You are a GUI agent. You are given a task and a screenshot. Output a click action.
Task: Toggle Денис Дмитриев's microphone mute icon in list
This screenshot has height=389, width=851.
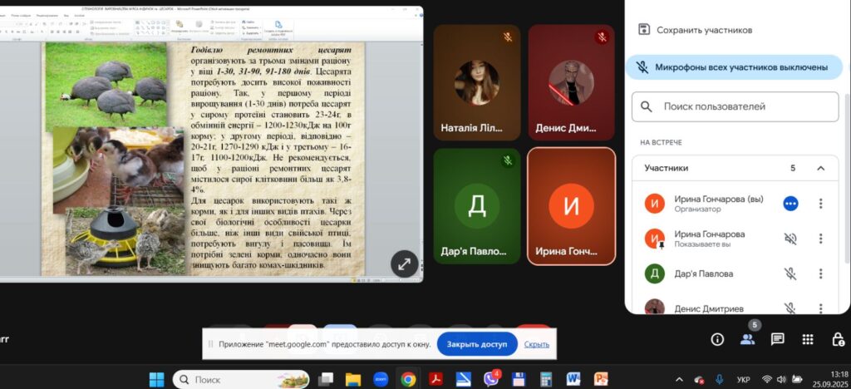click(x=790, y=308)
